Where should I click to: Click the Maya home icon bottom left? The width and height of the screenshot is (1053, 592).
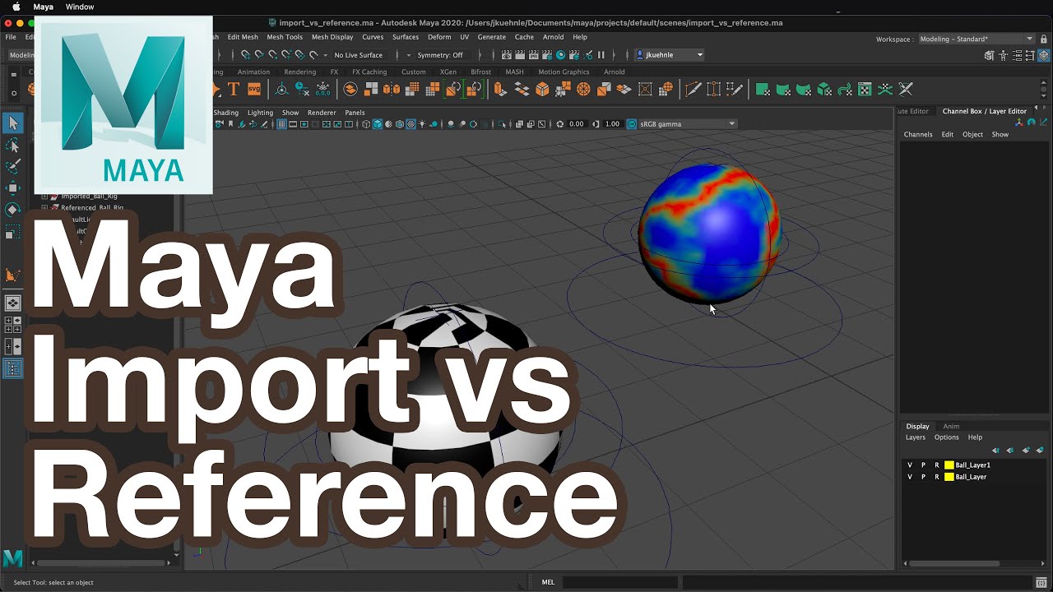13,558
